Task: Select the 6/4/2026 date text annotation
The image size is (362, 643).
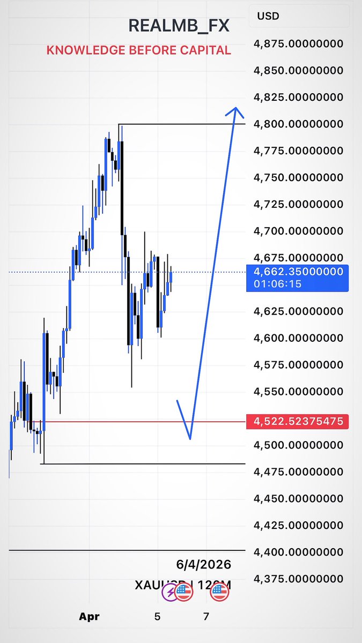Action: (x=203, y=565)
